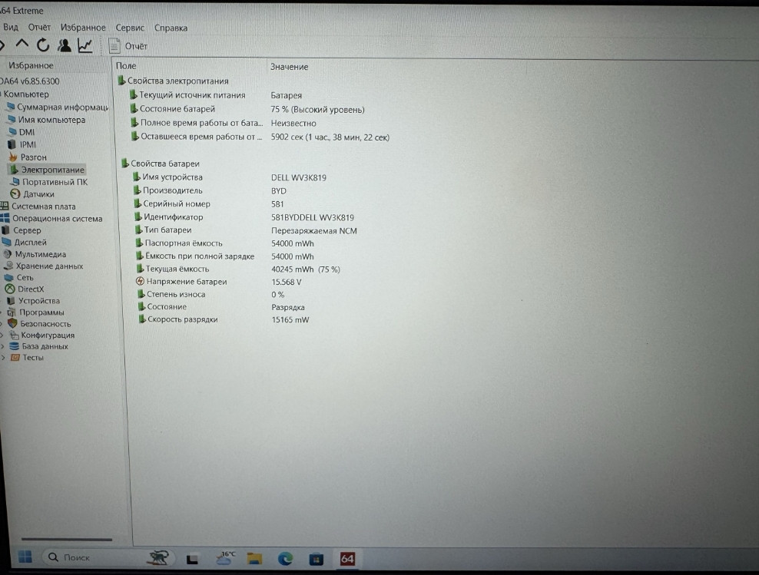Click the AIDA64 icon in the taskbar

(346, 559)
